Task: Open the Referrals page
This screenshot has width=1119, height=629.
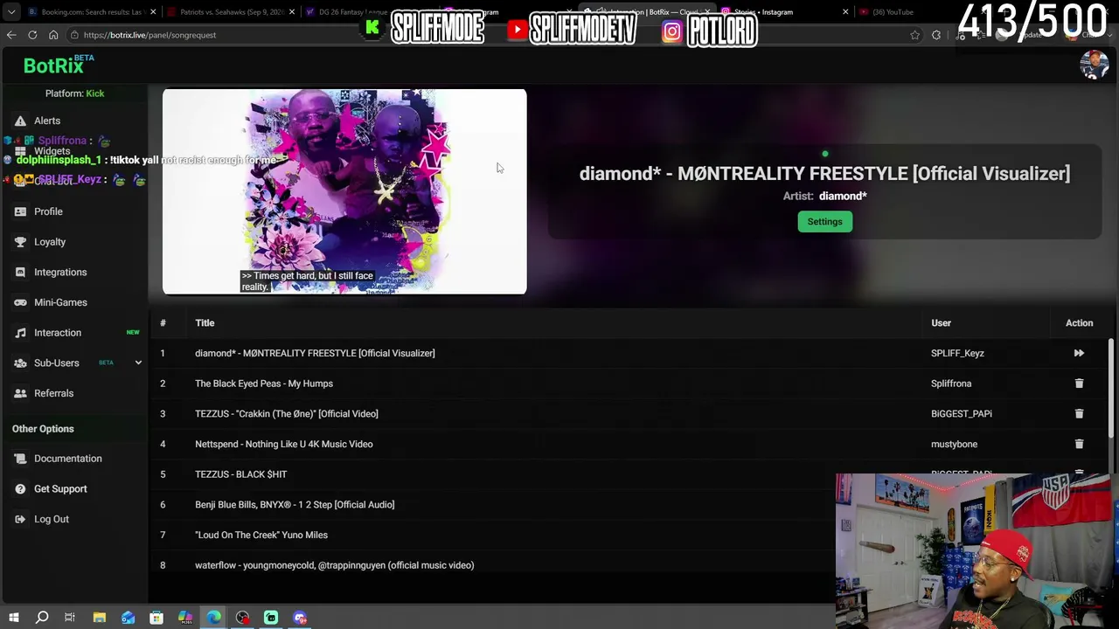Action: [x=53, y=393]
